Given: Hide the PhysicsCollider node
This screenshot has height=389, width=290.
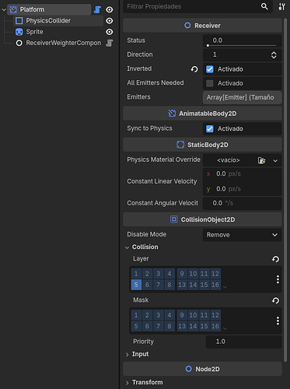Looking at the screenshot, I should pyautogui.click(x=110, y=21).
